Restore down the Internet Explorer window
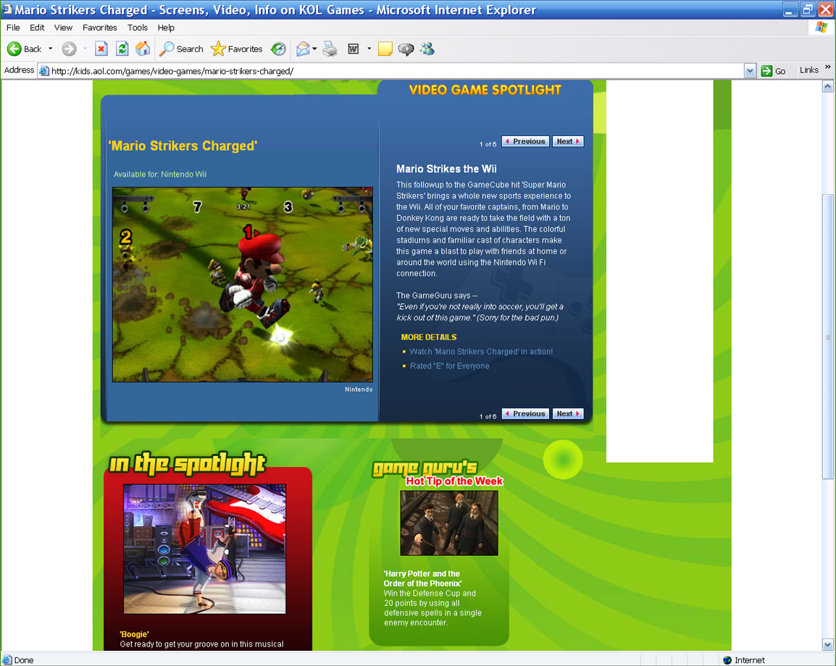This screenshot has height=666, width=836. point(808,9)
